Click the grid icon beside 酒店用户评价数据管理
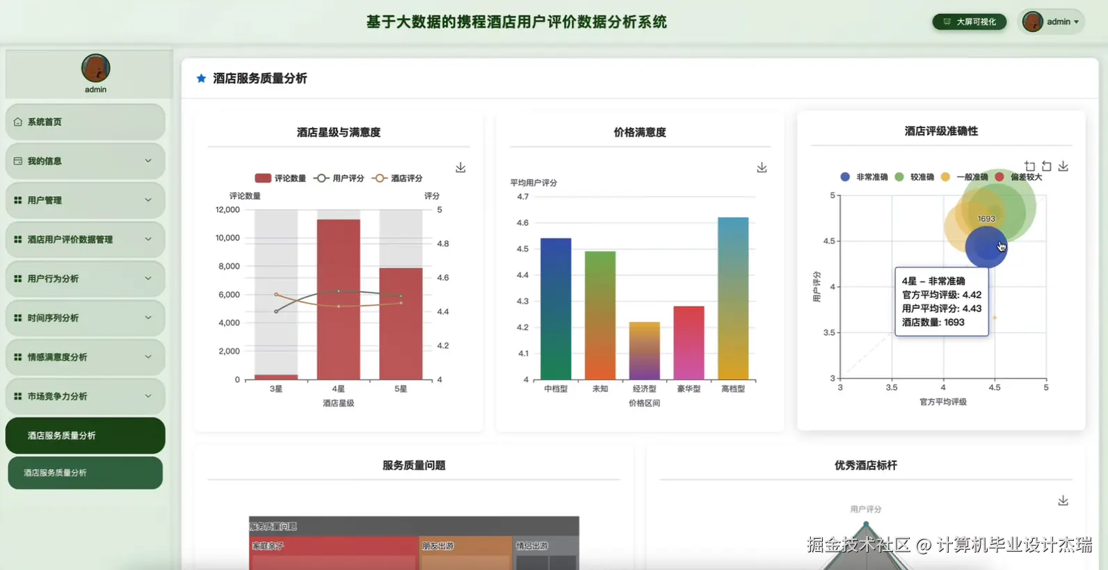 point(18,239)
